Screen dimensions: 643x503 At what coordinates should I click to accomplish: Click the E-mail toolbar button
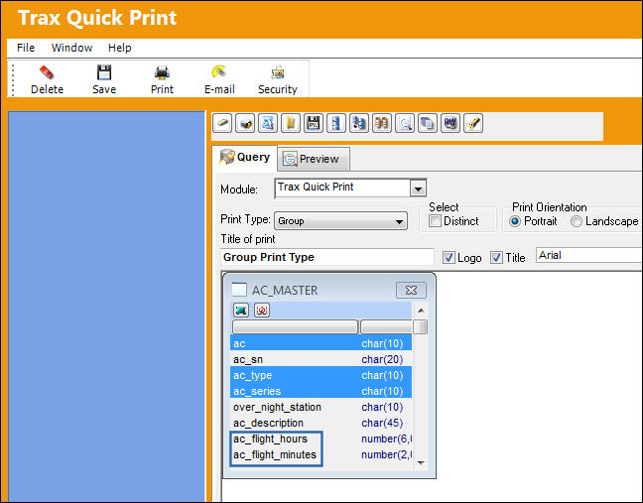coord(219,79)
